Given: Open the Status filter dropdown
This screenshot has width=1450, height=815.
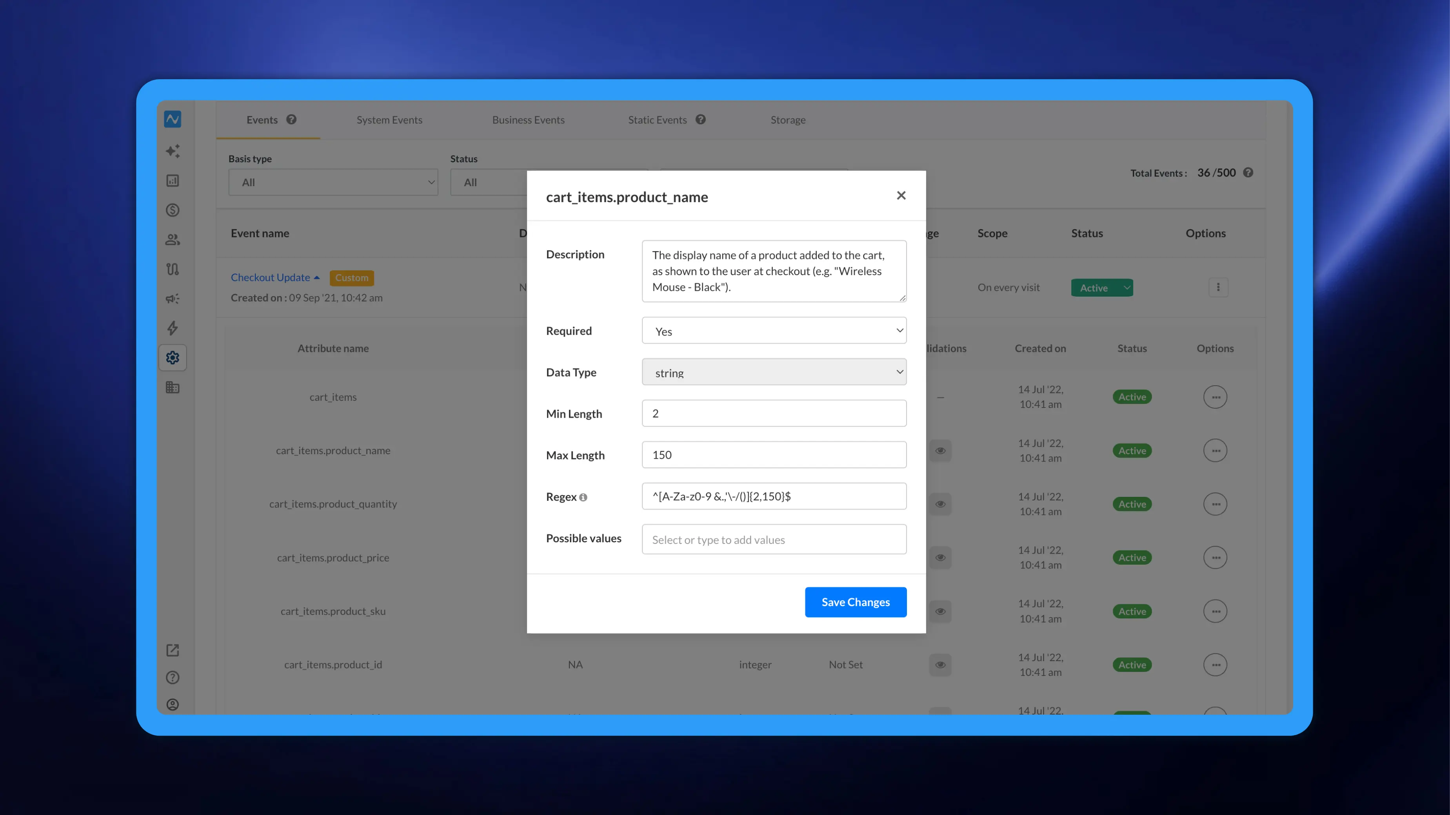Looking at the screenshot, I should pyautogui.click(x=489, y=182).
